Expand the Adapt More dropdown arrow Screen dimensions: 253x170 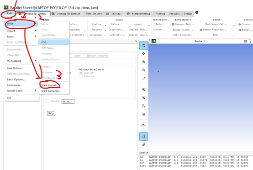tap(234, 36)
